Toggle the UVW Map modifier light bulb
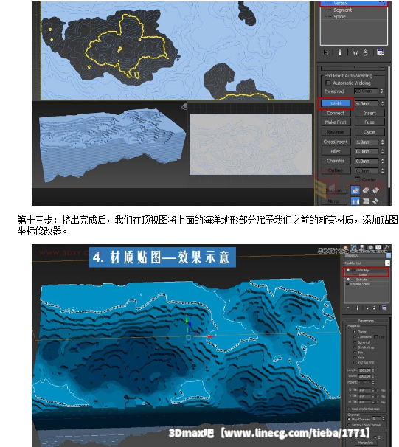 [x=348, y=270]
